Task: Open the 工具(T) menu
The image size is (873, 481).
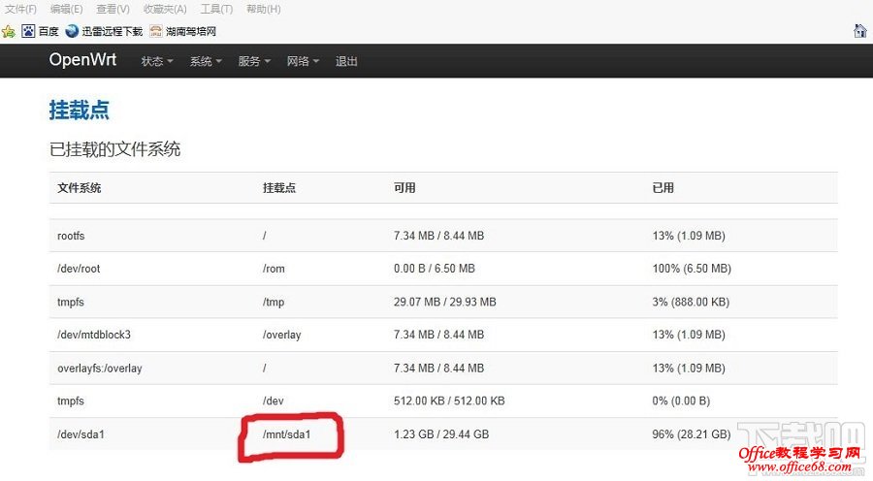Action: pyautogui.click(x=216, y=9)
